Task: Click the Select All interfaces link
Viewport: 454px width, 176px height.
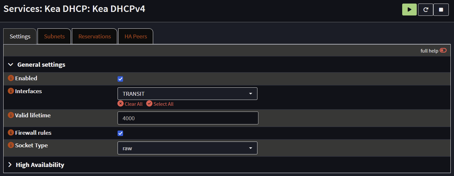Action: pyautogui.click(x=160, y=104)
